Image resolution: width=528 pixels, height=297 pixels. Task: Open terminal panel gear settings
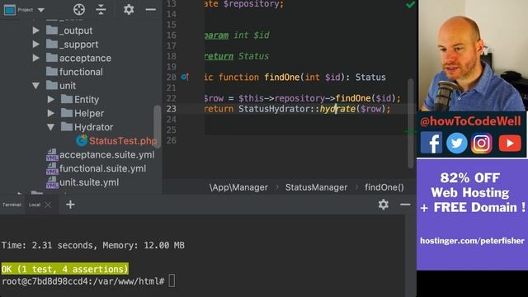(383, 205)
